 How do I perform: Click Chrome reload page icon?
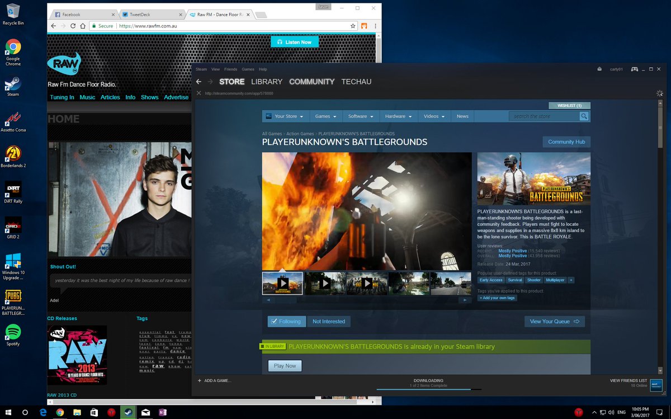[x=72, y=26]
